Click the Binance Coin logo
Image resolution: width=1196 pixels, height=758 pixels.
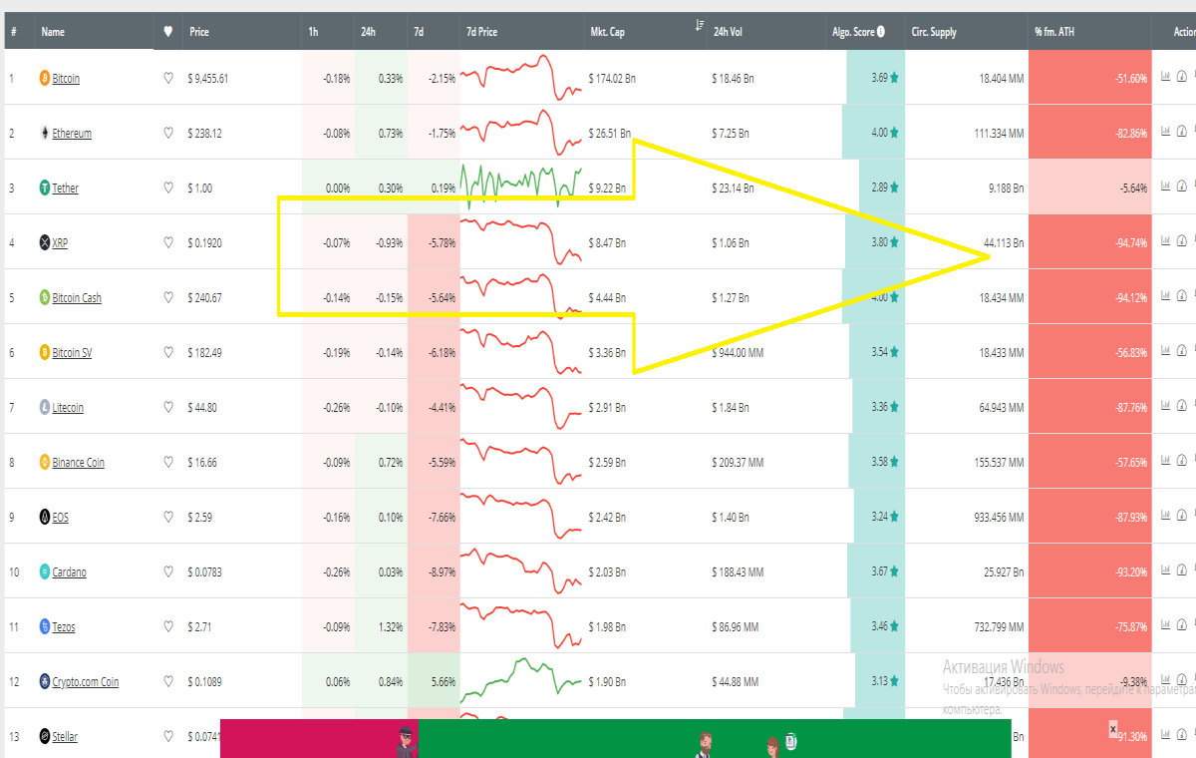[44, 462]
